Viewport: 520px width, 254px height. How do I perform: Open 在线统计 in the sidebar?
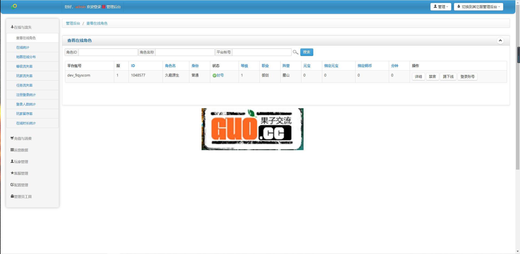pos(32,47)
